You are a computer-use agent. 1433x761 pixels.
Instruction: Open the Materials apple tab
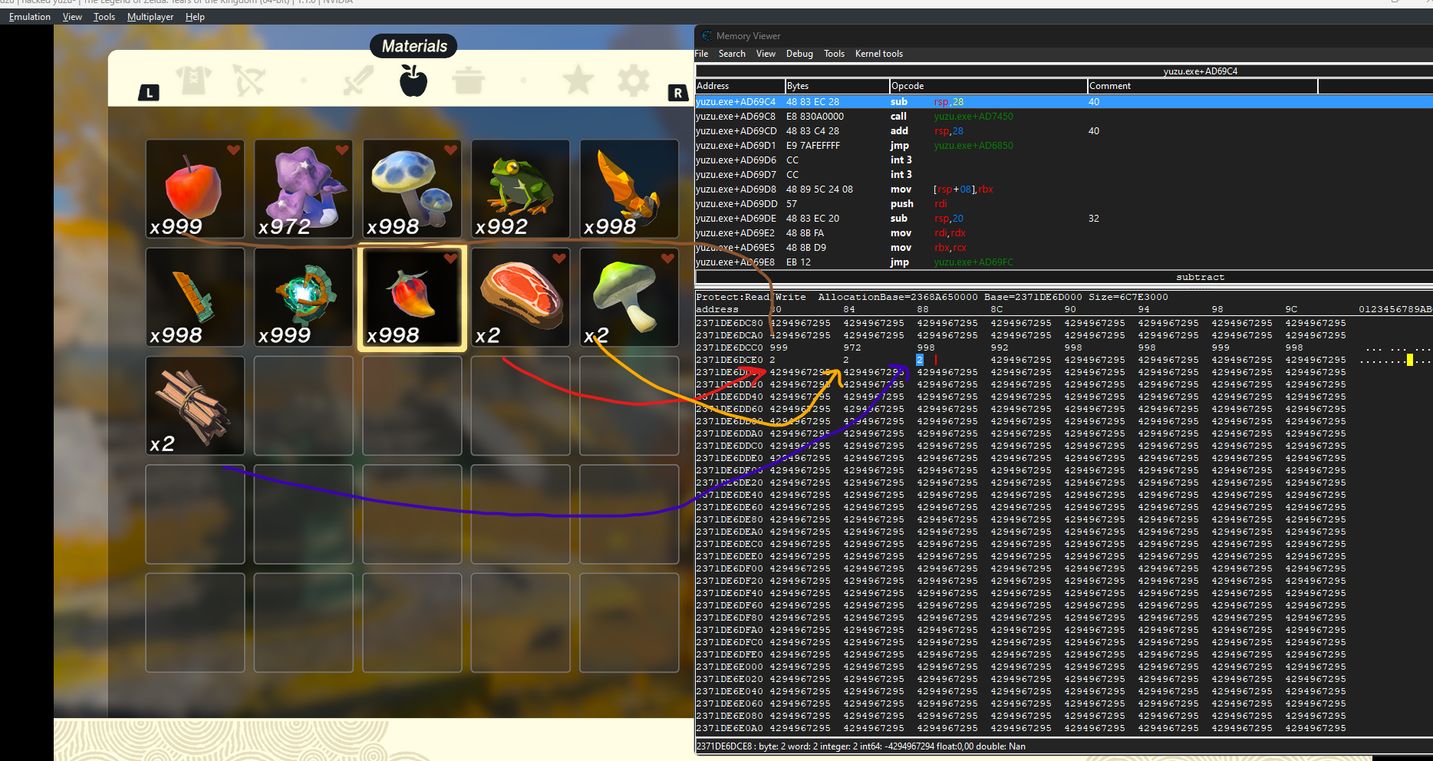[x=413, y=80]
